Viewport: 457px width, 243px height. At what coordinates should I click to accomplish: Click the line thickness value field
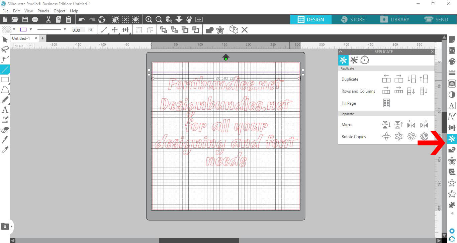(78, 30)
